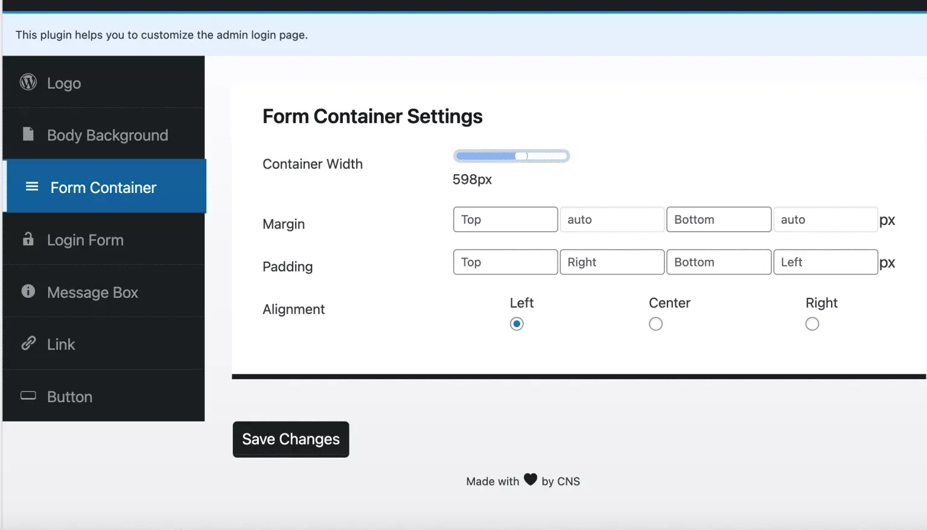
Task: Click the Margin Top input field
Action: pos(505,219)
